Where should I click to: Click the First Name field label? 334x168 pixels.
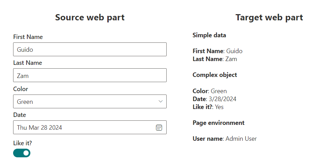click(x=28, y=37)
